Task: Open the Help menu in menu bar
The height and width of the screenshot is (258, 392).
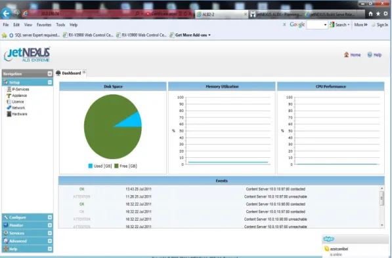Action: (74, 25)
